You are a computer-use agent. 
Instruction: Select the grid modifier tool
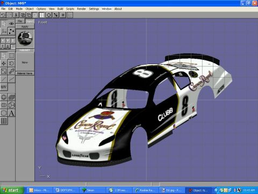(x=4, y=121)
